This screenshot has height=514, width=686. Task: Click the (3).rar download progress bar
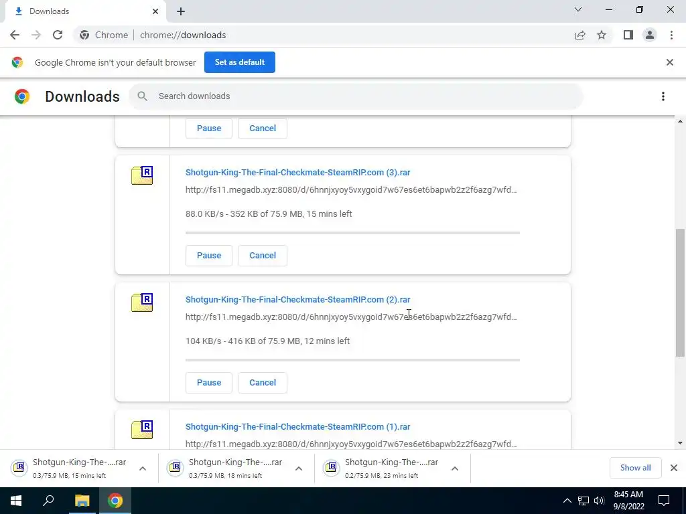pos(352,233)
